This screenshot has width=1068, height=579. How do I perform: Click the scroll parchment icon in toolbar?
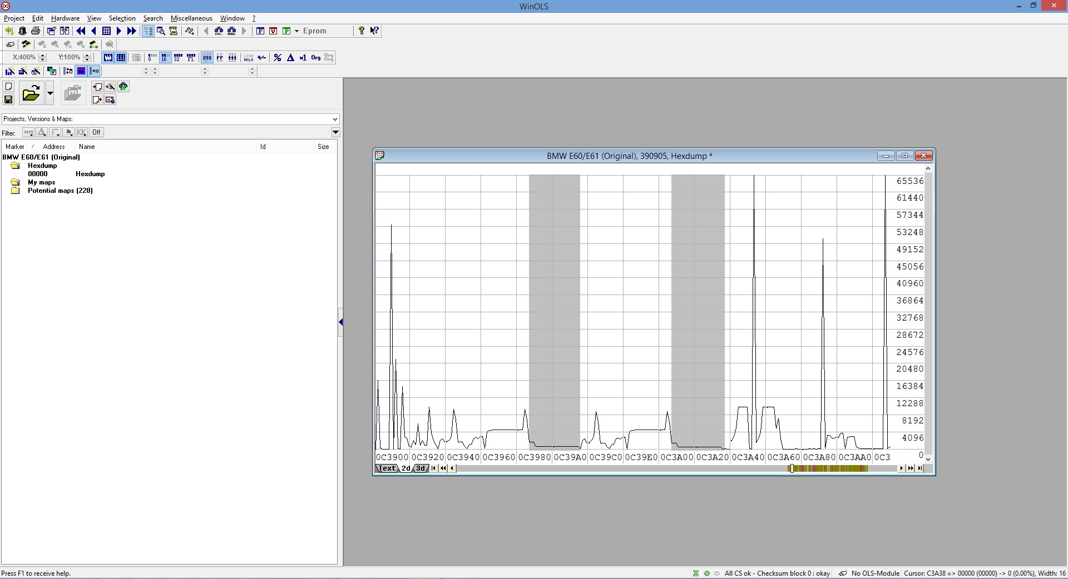tap(174, 31)
